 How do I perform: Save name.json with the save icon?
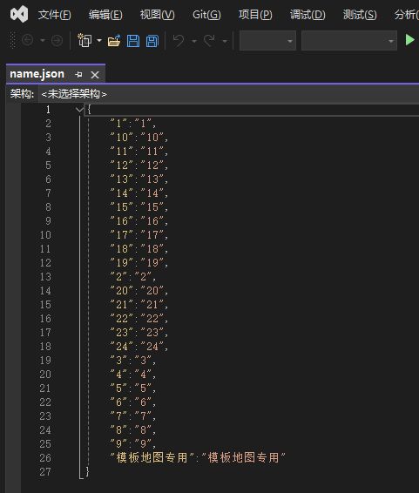pos(133,41)
